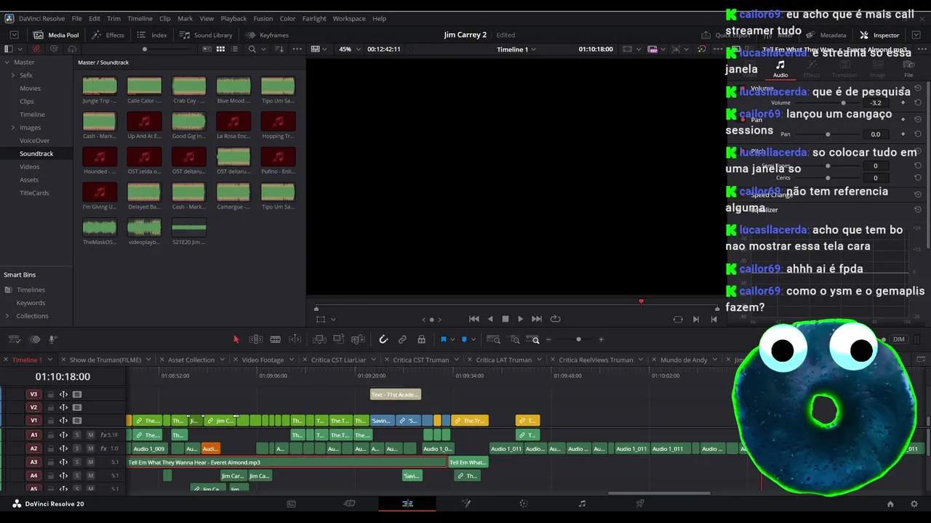Click the Text - 71st Acade title clip
Viewport: 931px width, 523px height.
[396, 394]
